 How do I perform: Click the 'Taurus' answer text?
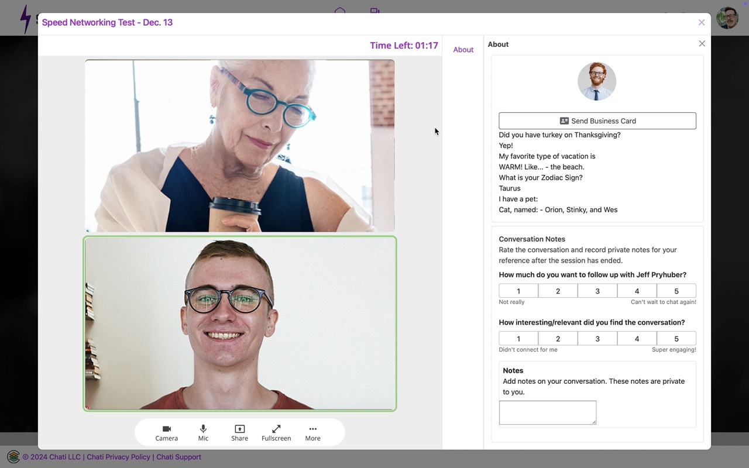[x=510, y=188]
